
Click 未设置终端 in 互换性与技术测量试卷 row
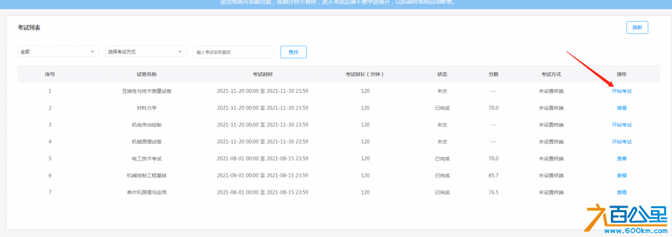tap(551, 91)
